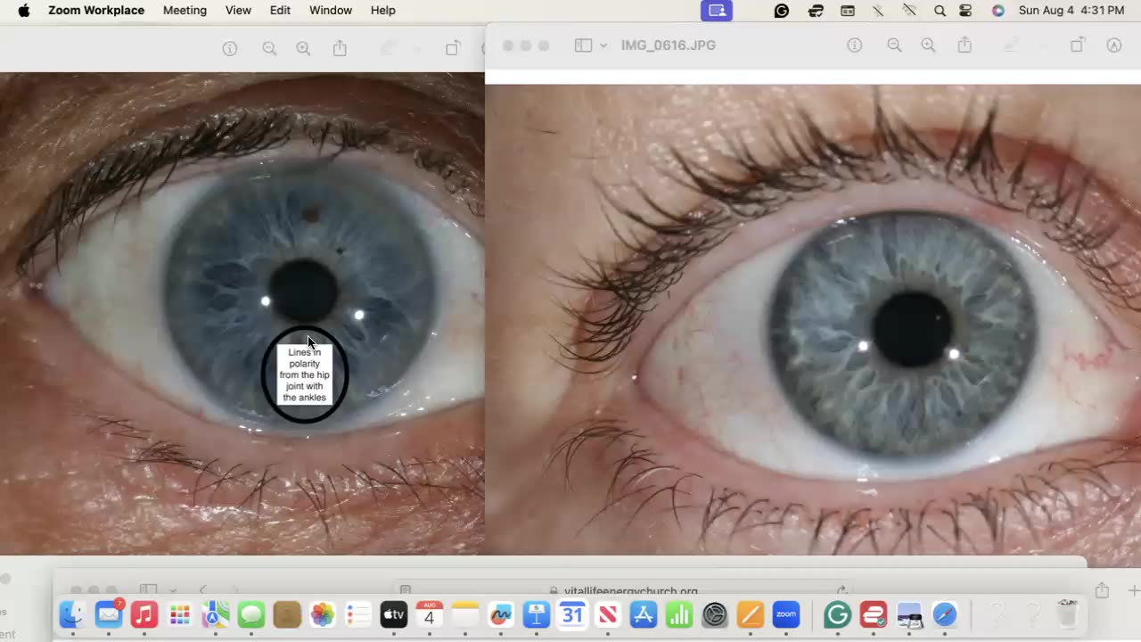Open Safari from the Dock
The height and width of the screenshot is (642, 1141).
coord(944,614)
